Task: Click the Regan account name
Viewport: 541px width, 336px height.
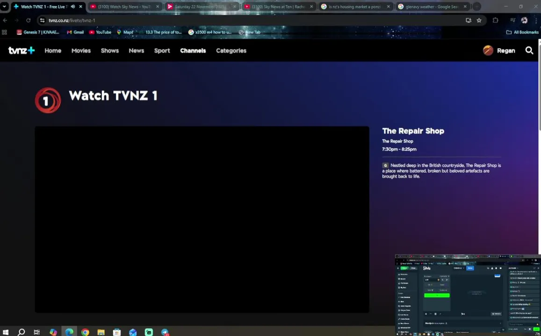Action: 506,50
